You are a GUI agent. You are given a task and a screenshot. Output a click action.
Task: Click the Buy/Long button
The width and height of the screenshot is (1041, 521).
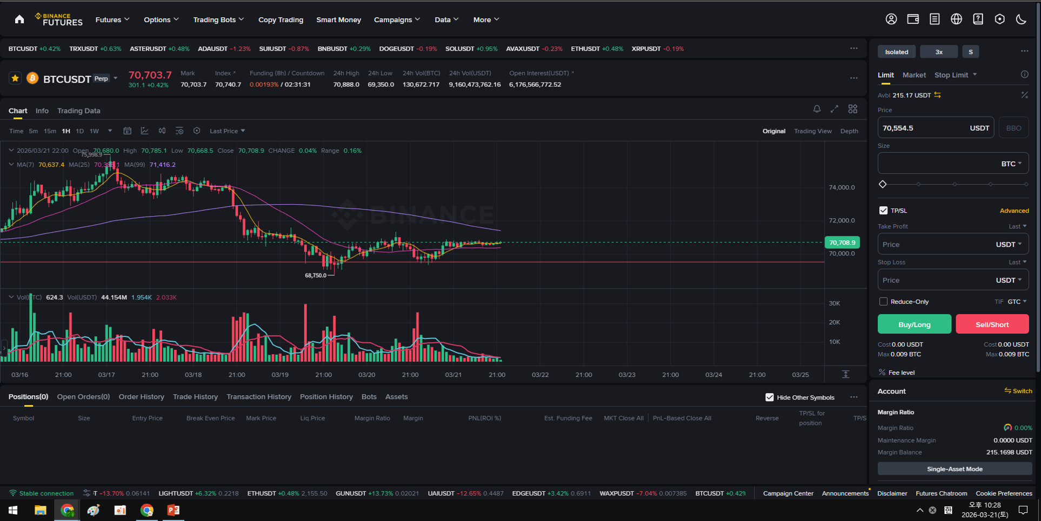coord(915,324)
